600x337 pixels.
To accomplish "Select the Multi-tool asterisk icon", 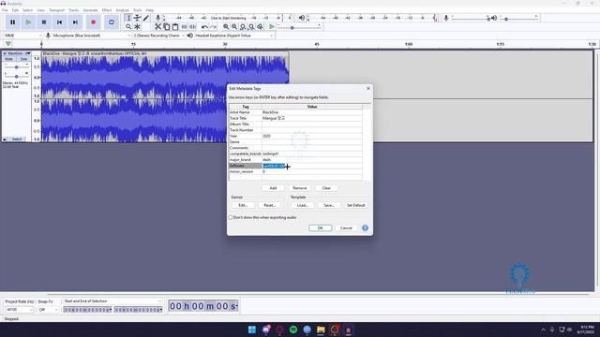I will pyautogui.click(x=138, y=27).
